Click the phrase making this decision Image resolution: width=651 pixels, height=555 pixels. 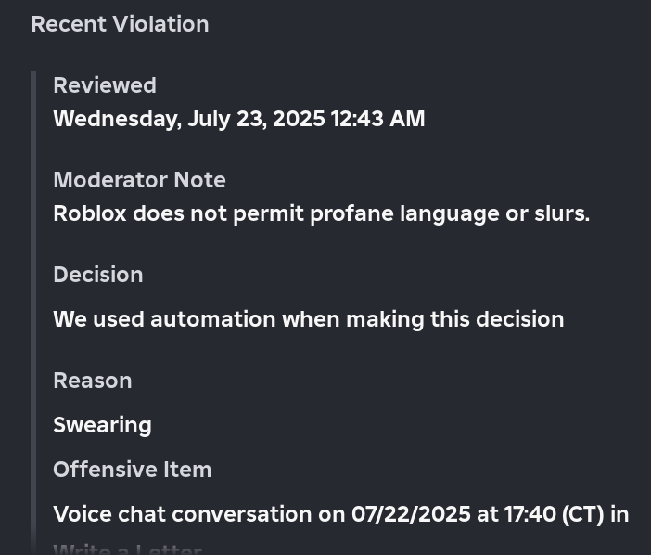pyautogui.click(x=455, y=319)
